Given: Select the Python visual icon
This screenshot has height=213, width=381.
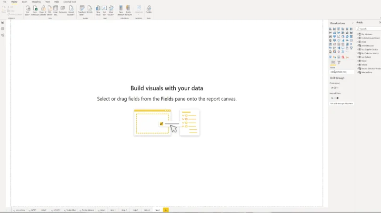Looking at the screenshot, I should [x=330, y=48].
